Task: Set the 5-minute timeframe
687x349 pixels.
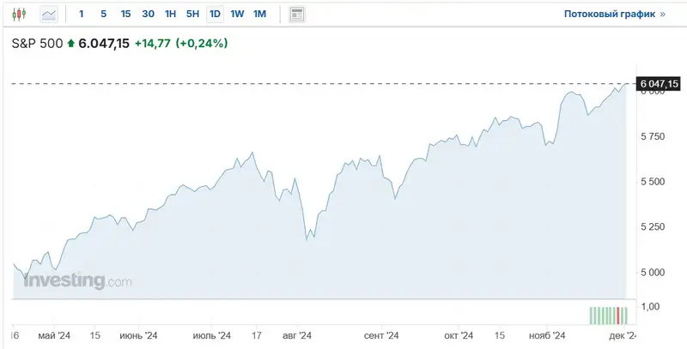Action: point(104,15)
